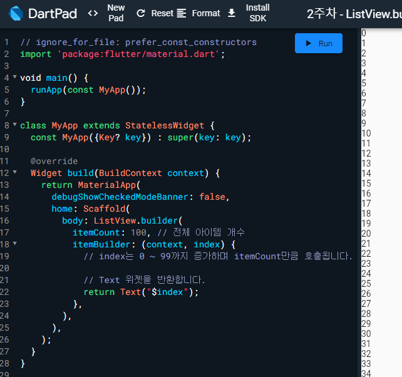The image size is (402, 377).
Task: Click list item '15' in output preview
Action: pyautogui.click(x=366, y=183)
